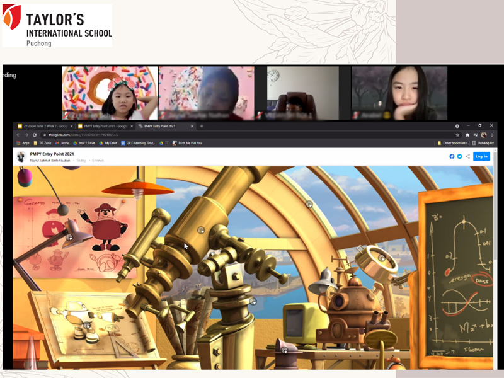Open the hotspot on the brass dish gadget
The width and height of the screenshot is (504, 378).
382,258
